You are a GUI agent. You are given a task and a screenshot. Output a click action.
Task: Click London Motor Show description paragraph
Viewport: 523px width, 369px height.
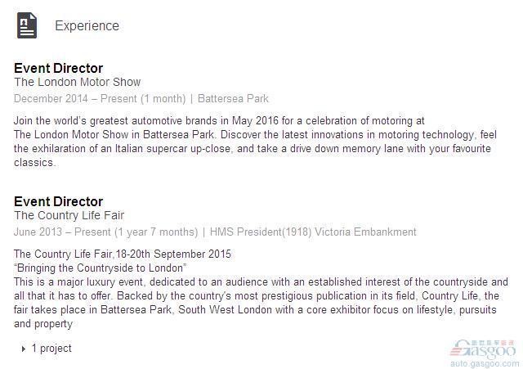255,142
